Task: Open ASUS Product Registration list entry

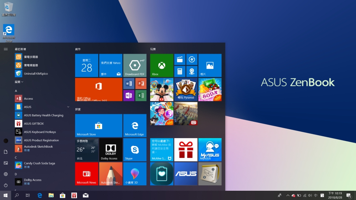Action: pyautogui.click(x=42, y=140)
